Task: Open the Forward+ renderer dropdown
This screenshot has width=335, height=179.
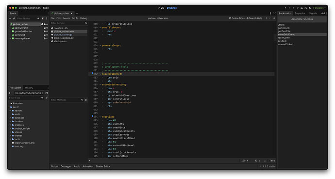Action: (x=319, y=8)
